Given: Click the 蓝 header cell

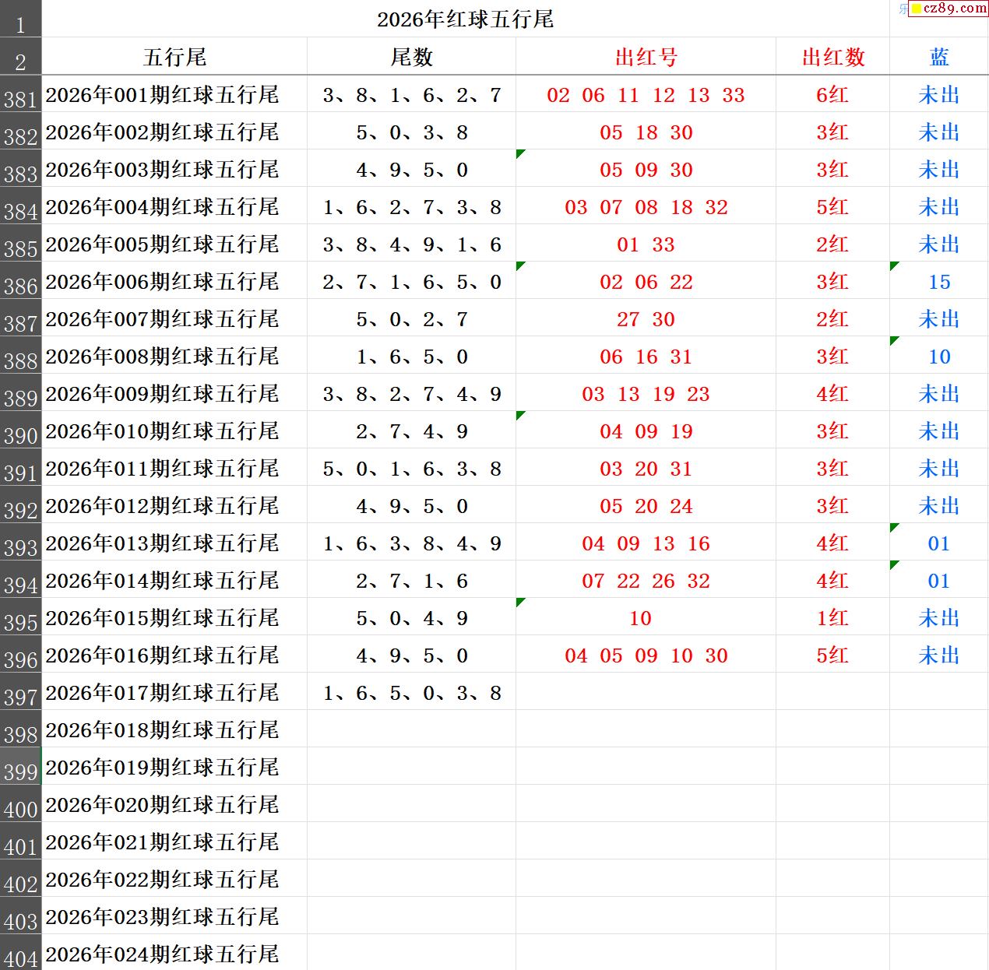Looking at the screenshot, I should 939,57.
